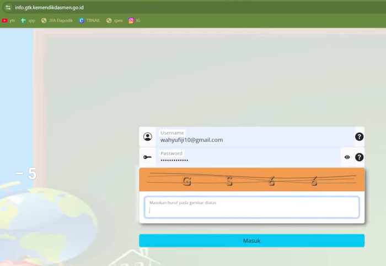Focus the Password input field
The image size is (386, 266).
[x=248, y=159]
